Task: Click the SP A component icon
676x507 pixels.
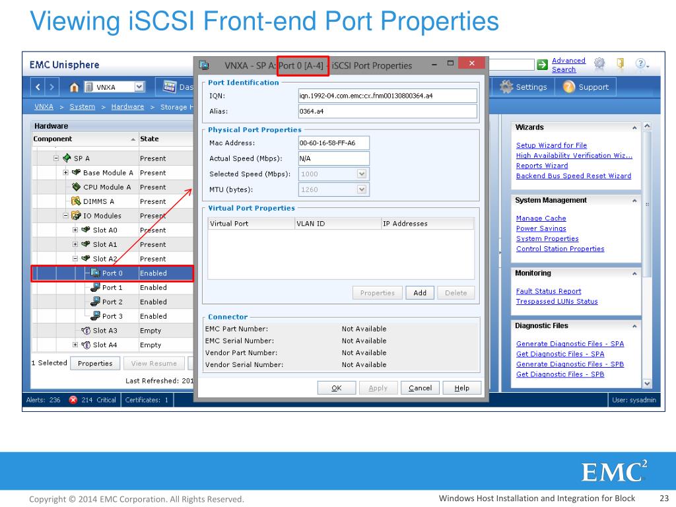Action: tap(67, 158)
